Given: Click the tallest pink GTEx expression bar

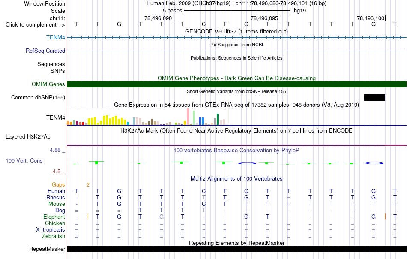Looking at the screenshot, I should click(188, 117).
